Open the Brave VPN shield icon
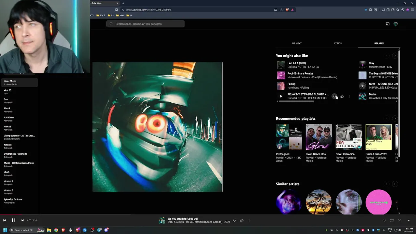Viewport: 416px width, 234px height. click(402, 10)
